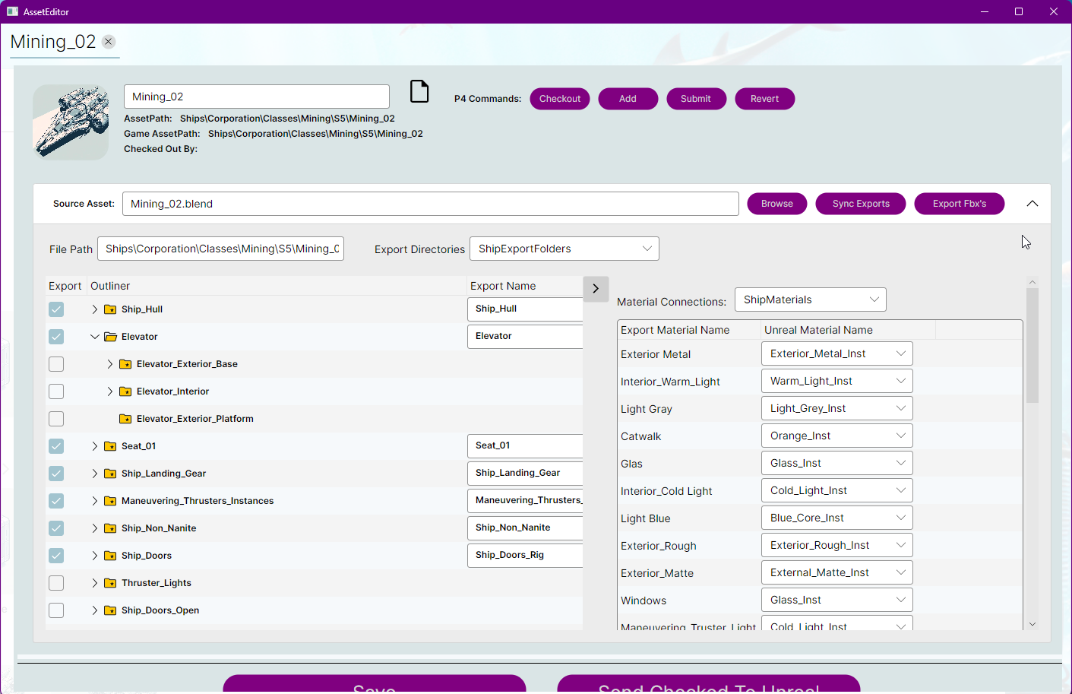Switch to the Mining_02 tab
Screen dimensions: 1072x694
pos(53,42)
